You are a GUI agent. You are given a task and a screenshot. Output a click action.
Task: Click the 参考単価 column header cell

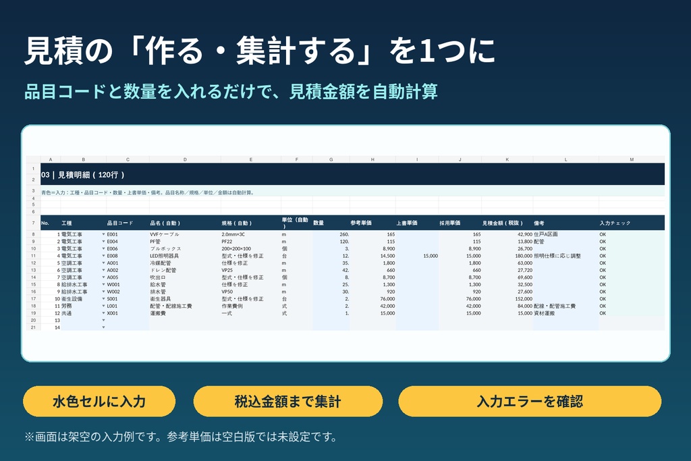pyautogui.click(x=372, y=223)
